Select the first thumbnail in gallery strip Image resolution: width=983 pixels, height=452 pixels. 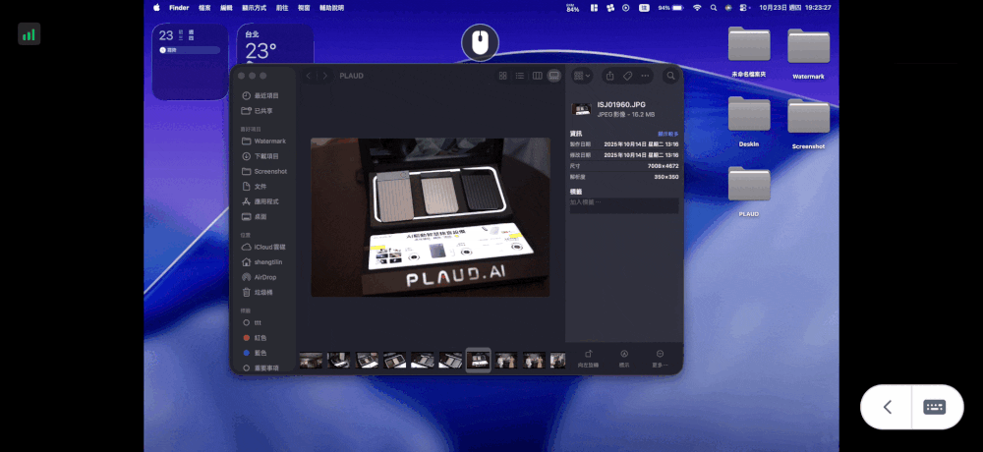pos(311,361)
